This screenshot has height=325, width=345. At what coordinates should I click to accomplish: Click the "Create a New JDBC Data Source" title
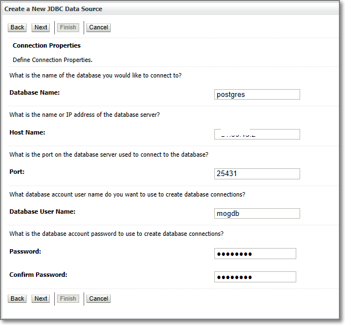coord(53,9)
